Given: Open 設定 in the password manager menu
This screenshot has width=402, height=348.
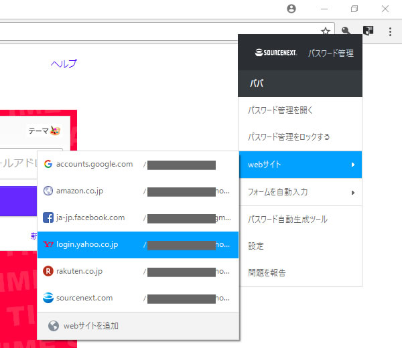Looking at the screenshot, I should coord(300,246).
